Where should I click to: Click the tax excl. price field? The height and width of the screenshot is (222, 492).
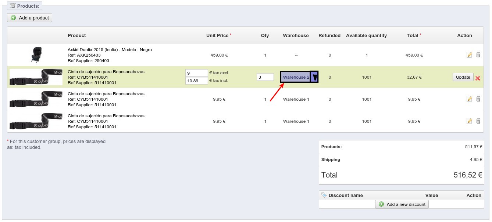coord(197,73)
